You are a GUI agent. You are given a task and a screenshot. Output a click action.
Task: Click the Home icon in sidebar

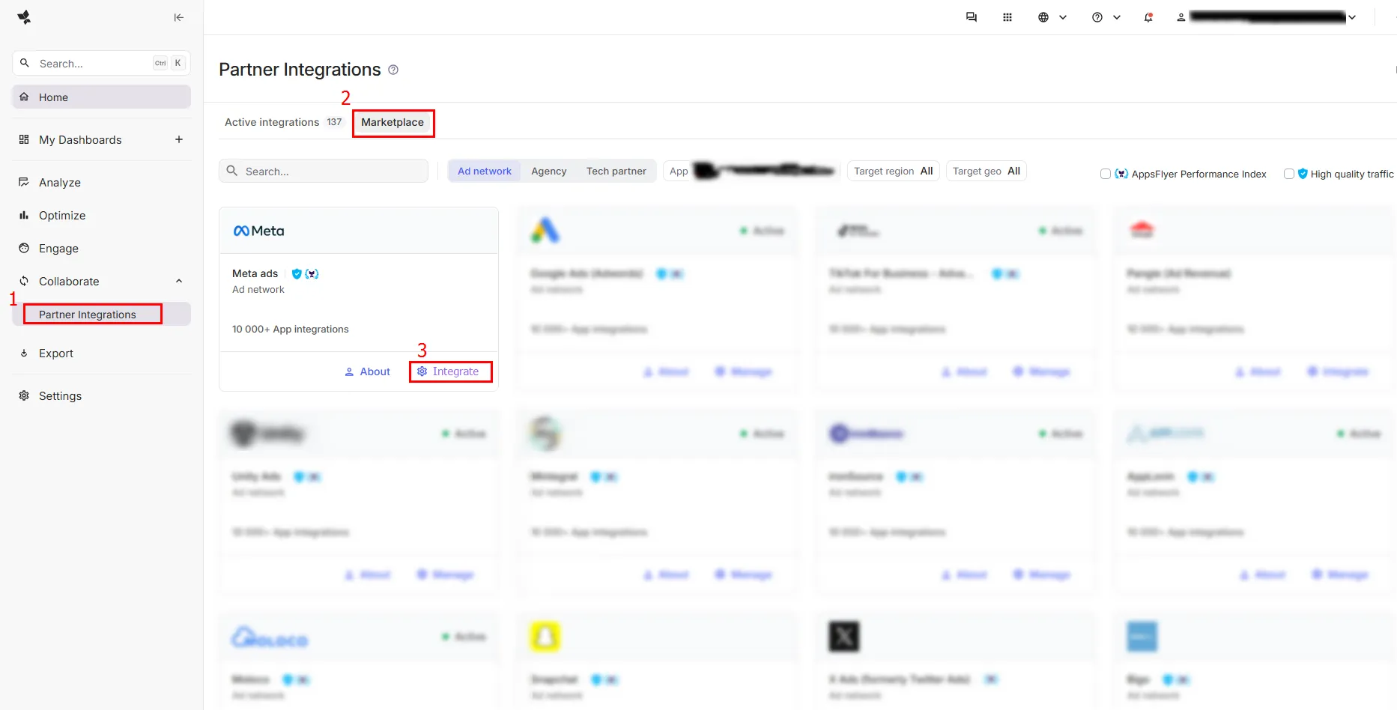tap(24, 97)
